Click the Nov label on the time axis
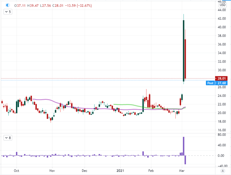Image resolution: width=231 pixels, height=175 pixels. tap(52, 171)
